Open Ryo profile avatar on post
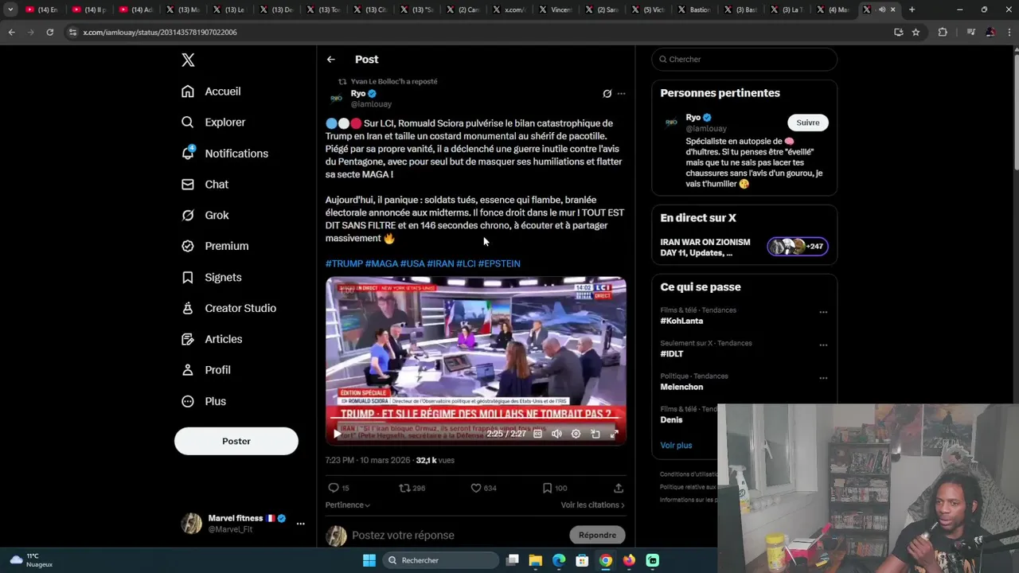1019x573 pixels. point(337,98)
